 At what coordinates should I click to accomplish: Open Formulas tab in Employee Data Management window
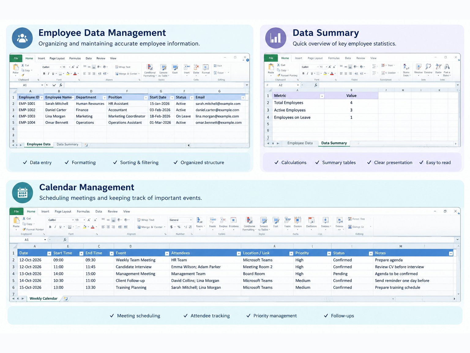point(75,58)
